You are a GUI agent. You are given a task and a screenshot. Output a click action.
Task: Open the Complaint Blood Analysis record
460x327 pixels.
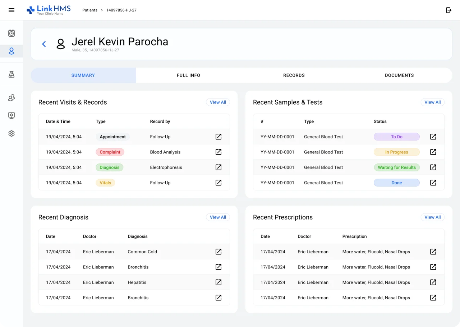point(218,152)
